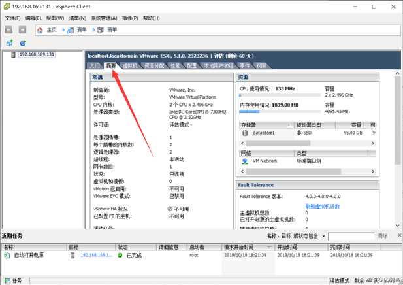Close the 近期任务 panel with X
This screenshot has width=403, height=285.
pos(400,235)
